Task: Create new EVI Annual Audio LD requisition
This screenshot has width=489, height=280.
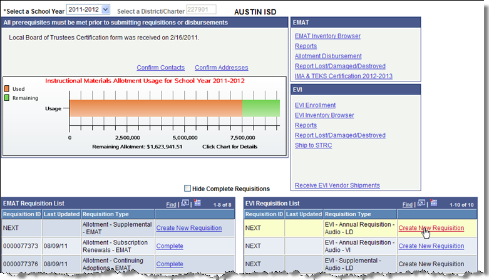Action: pos(431,228)
